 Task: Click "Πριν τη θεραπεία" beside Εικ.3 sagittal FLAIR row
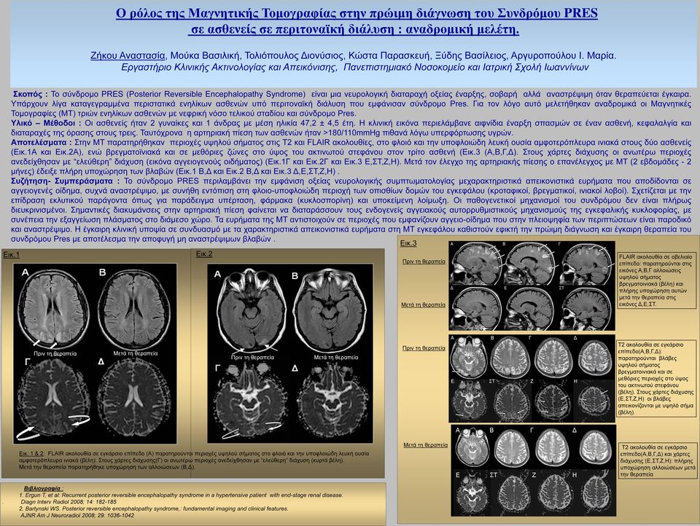click(424, 262)
